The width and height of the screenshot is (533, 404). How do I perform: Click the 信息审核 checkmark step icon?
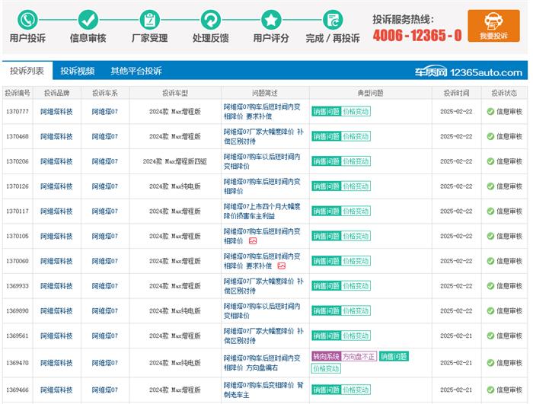[x=88, y=20]
